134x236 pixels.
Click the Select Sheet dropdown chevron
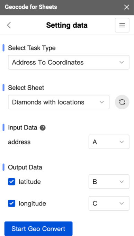(x=102, y=102)
